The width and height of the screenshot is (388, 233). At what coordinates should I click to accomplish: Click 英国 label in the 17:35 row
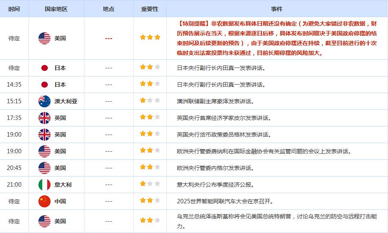(60, 118)
